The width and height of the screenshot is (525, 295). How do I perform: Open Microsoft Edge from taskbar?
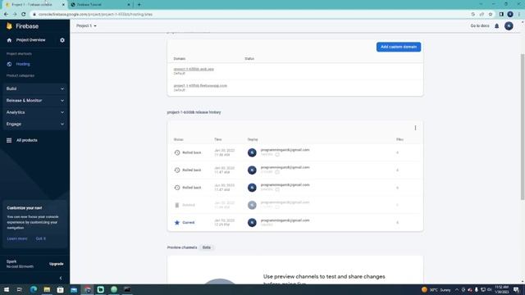(x=34, y=289)
